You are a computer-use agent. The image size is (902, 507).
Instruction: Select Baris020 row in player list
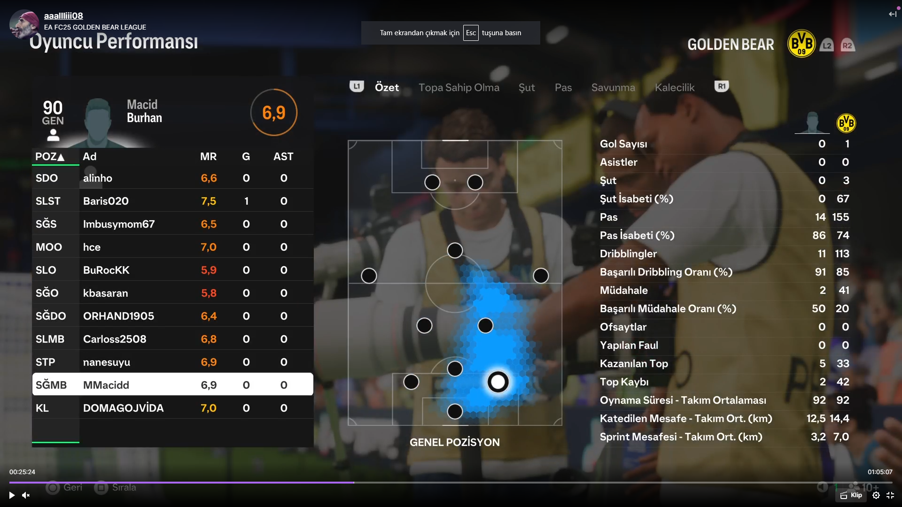pyautogui.click(x=173, y=201)
